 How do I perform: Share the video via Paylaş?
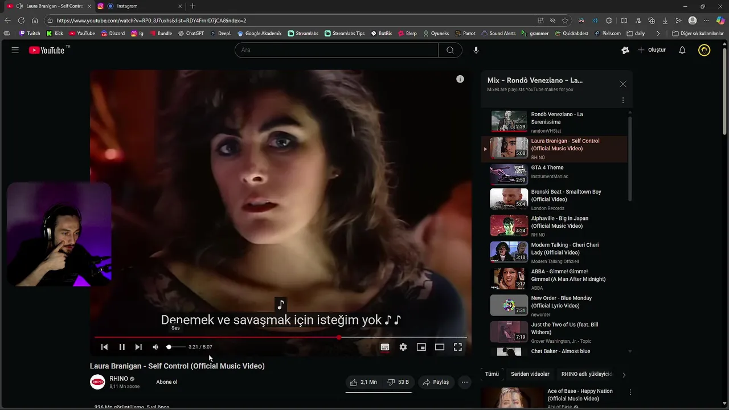[x=436, y=382]
